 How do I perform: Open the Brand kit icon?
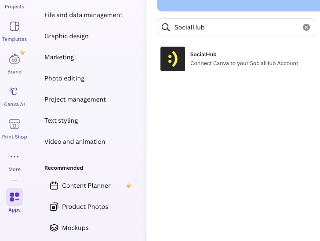[15, 59]
